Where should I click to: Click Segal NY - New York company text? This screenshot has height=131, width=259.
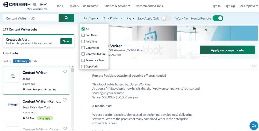coord(36,107)
